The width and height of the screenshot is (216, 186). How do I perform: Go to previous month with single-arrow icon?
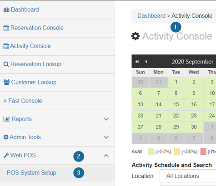(146, 62)
